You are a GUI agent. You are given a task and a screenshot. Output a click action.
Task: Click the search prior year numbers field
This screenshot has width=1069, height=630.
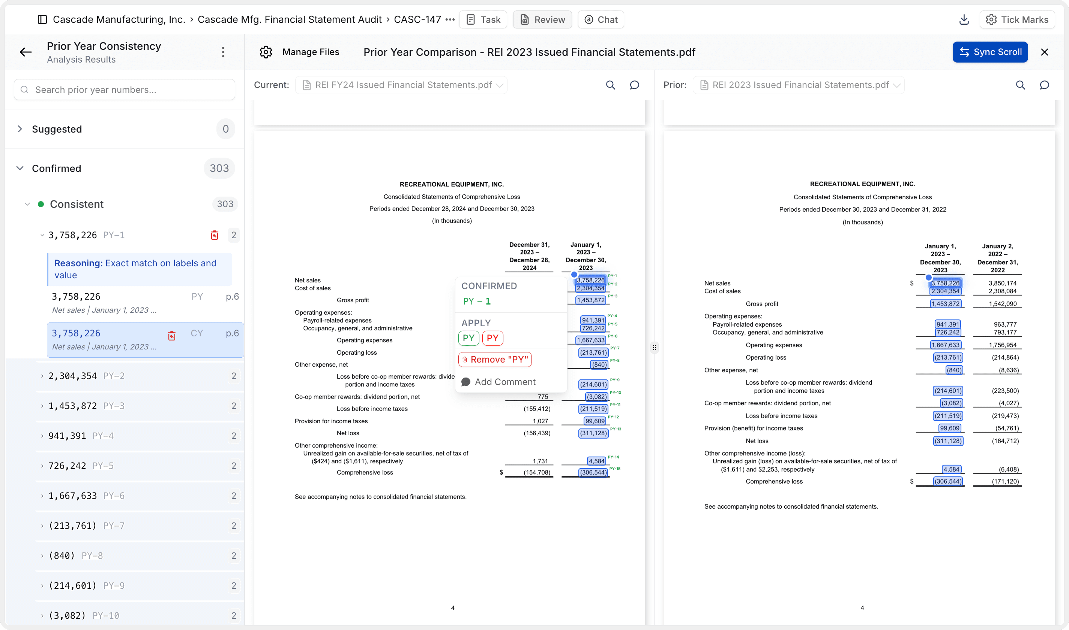pyautogui.click(x=124, y=89)
